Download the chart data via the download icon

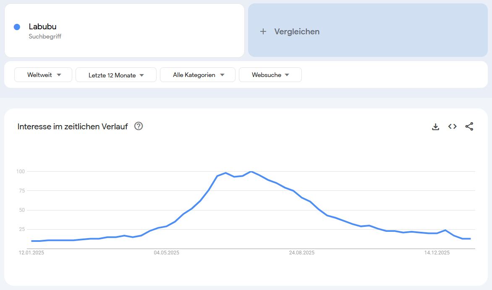coord(435,126)
